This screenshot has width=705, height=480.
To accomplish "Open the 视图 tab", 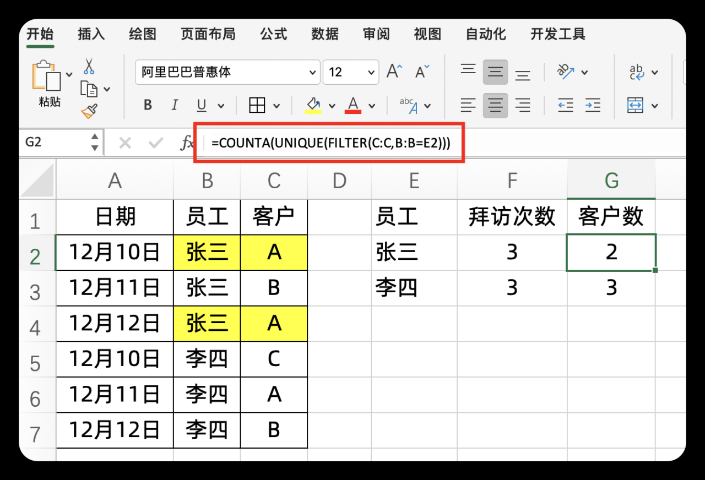I will click(427, 34).
